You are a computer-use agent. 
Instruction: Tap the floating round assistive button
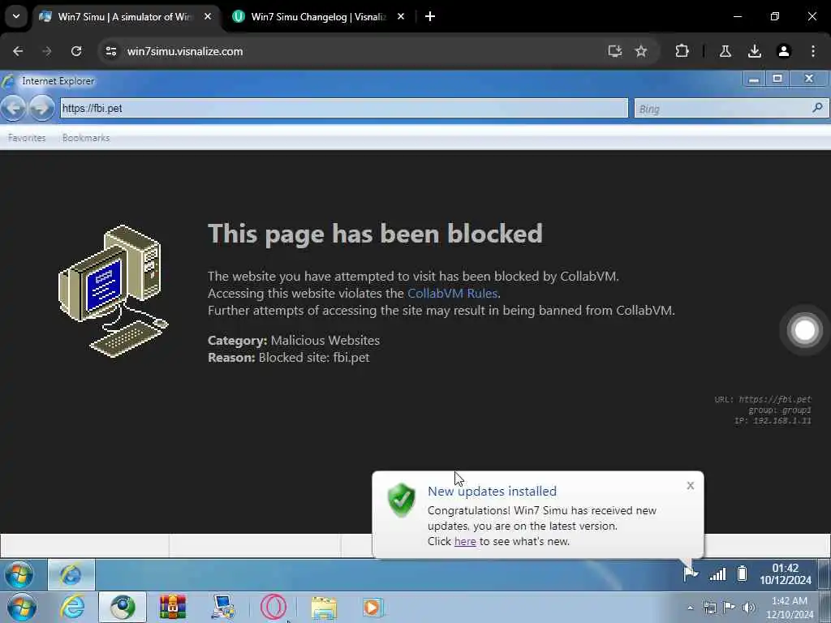(804, 330)
